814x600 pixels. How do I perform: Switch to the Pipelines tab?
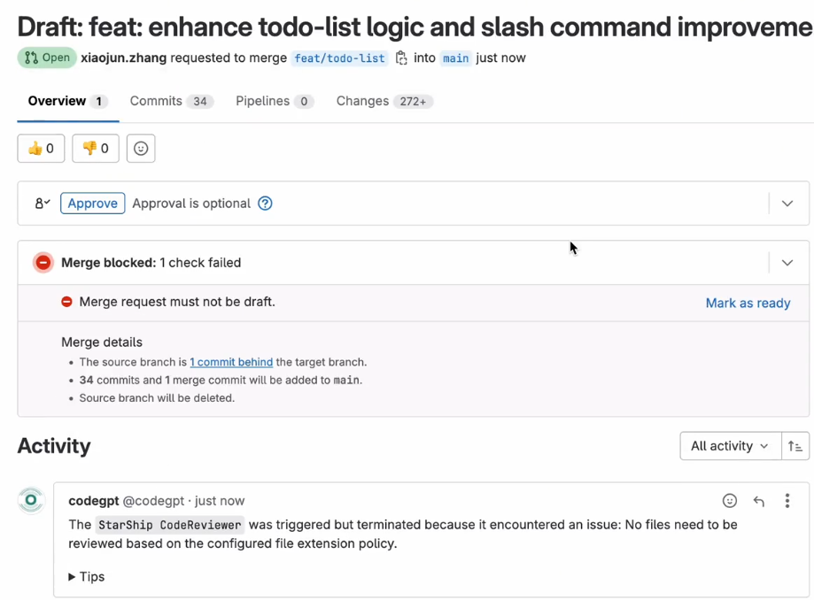(x=274, y=101)
